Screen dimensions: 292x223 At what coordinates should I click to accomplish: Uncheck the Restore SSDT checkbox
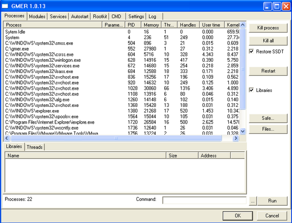[x=252, y=52]
